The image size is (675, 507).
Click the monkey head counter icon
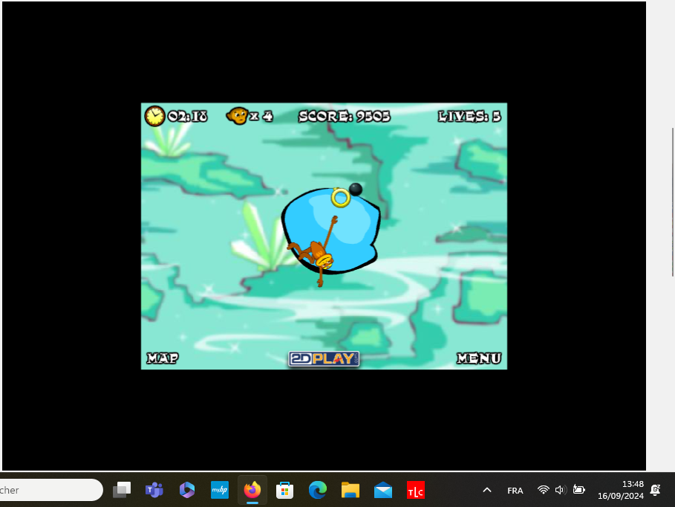click(x=238, y=116)
